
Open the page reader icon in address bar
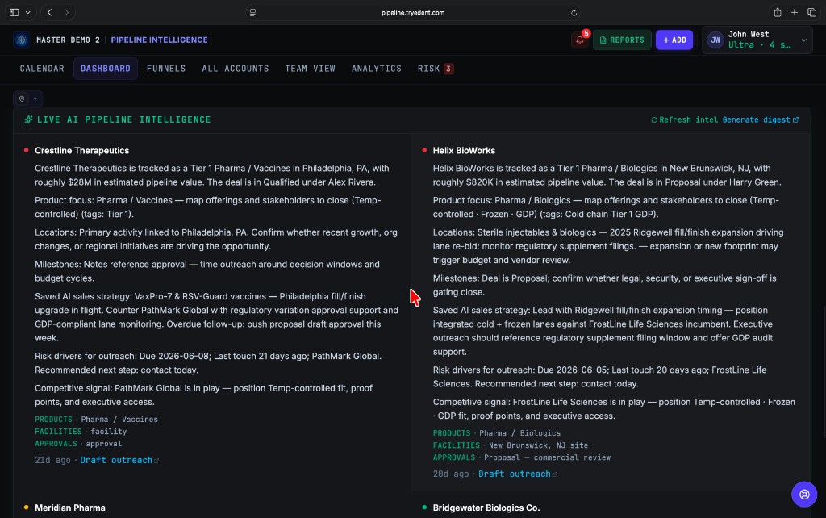[x=252, y=13]
